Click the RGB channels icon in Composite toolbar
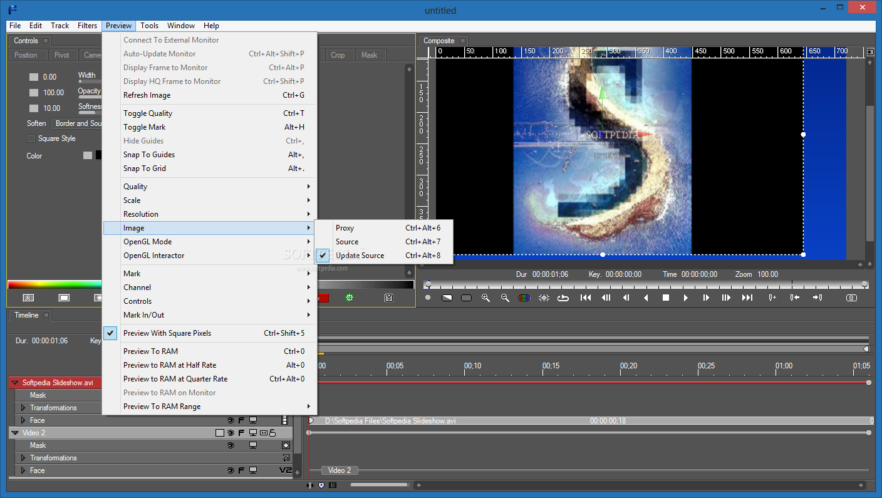 [524, 298]
